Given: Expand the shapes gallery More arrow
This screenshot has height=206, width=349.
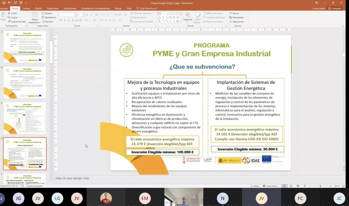Looking at the screenshot, I should click(x=181, y=21).
